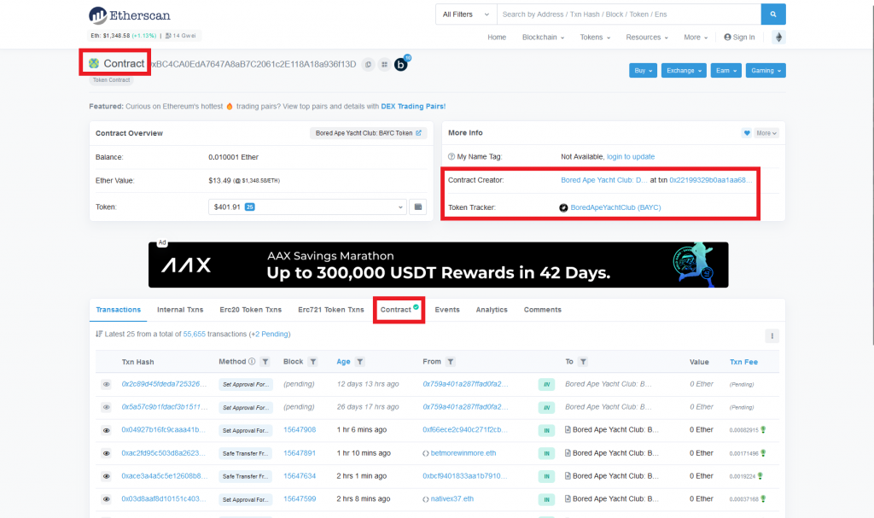Open block 15647891 link
The height and width of the screenshot is (518, 874).
pyautogui.click(x=300, y=453)
